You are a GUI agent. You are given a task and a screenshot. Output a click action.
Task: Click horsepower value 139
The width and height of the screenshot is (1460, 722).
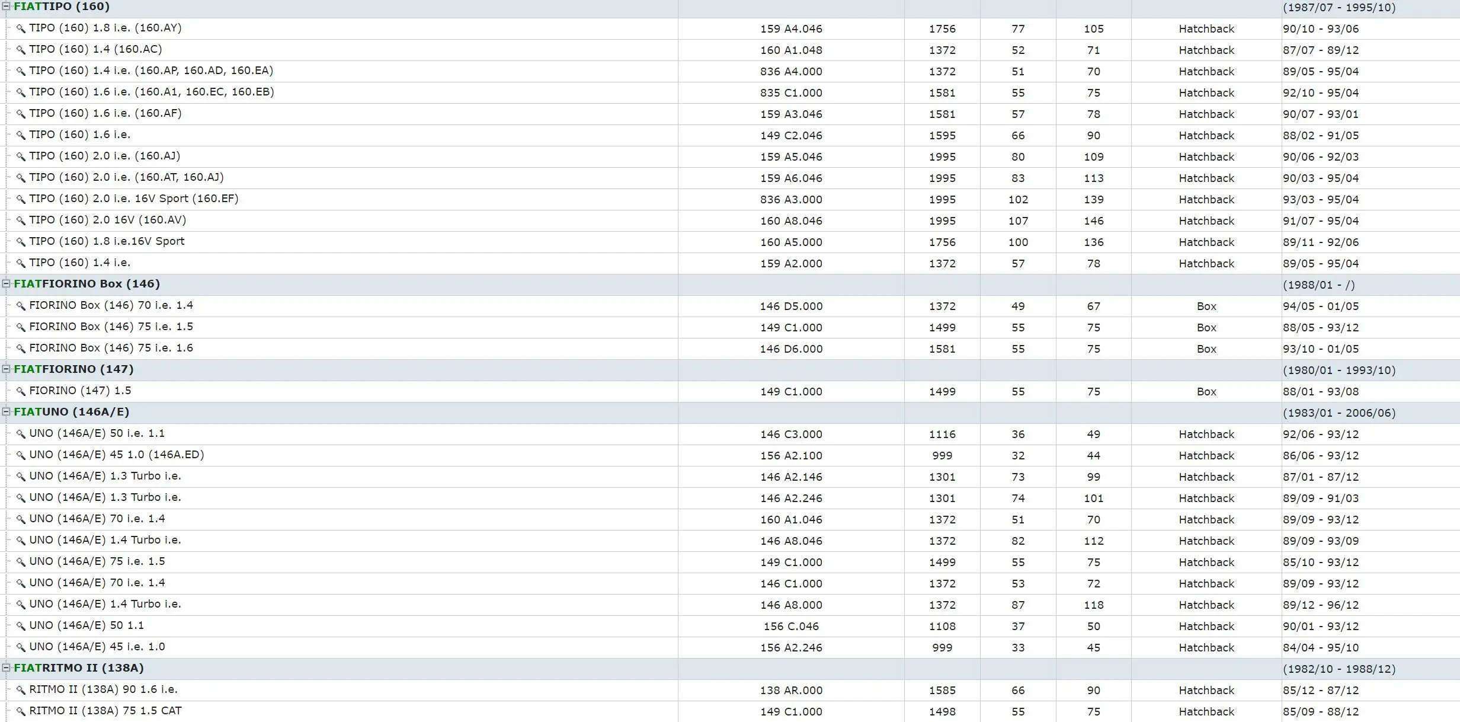(x=1094, y=200)
